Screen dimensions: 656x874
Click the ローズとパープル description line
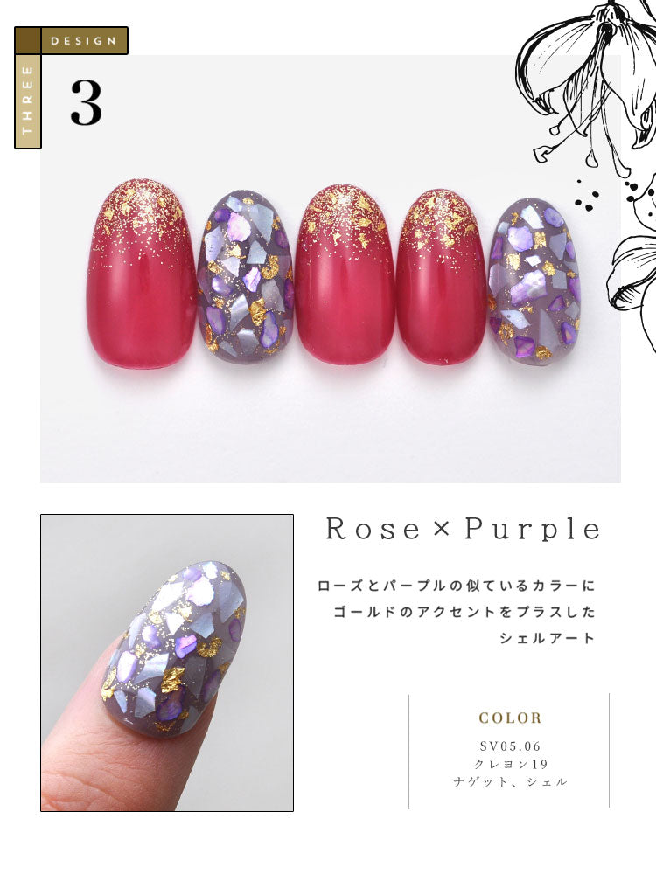(x=457, y=586)
